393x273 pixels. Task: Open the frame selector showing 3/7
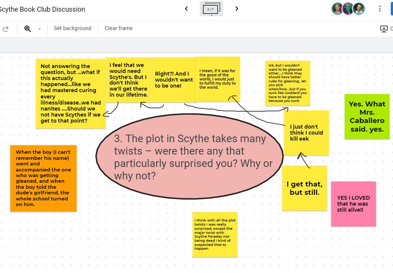[211, 9]
